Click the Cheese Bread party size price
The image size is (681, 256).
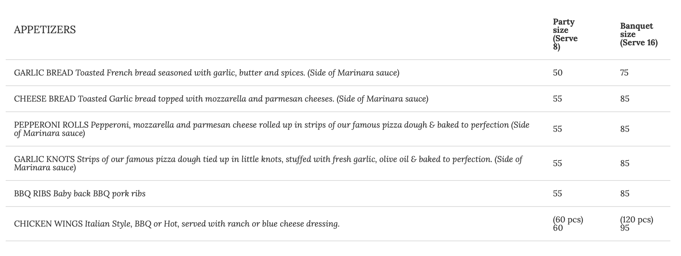(558, 99)
